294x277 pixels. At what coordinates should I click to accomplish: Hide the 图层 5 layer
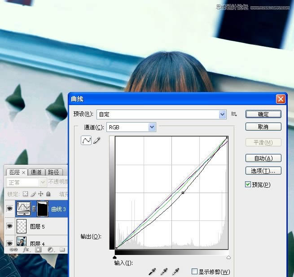click(x=9, y=227)
